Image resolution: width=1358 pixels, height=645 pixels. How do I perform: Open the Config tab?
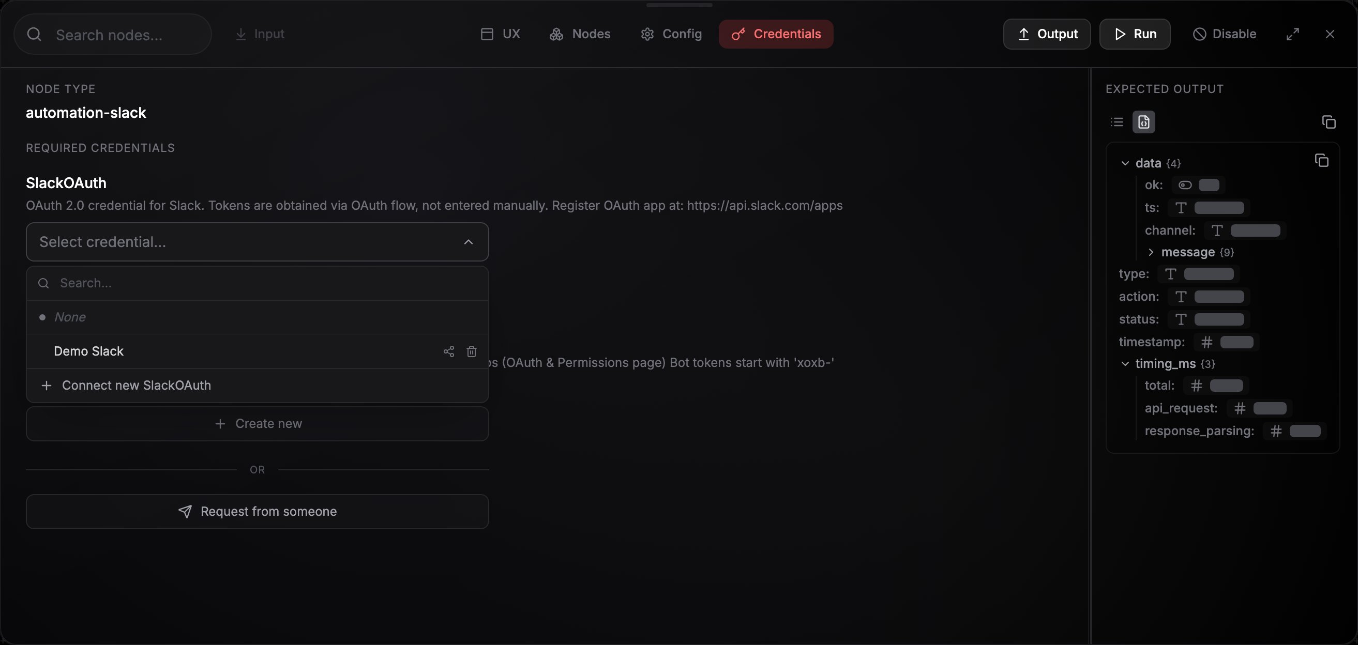[671, 34]
